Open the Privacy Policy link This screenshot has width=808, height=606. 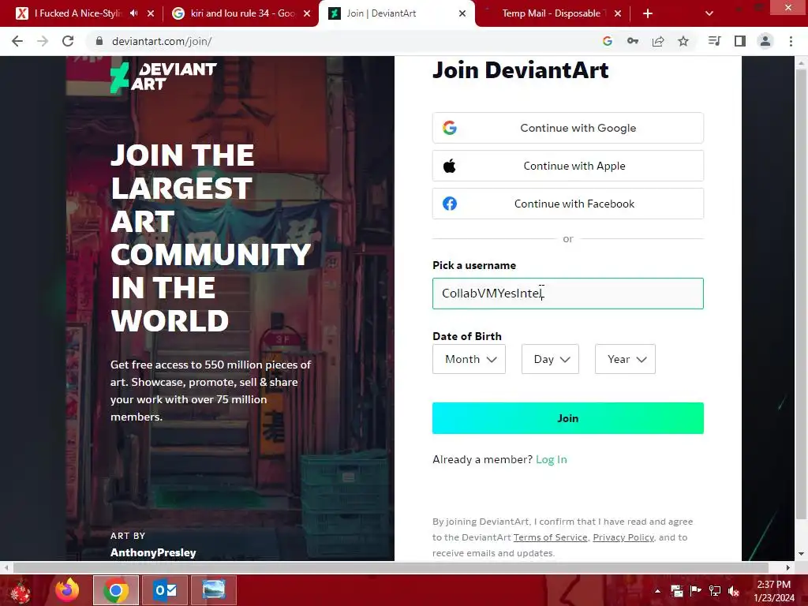[623, 537]
